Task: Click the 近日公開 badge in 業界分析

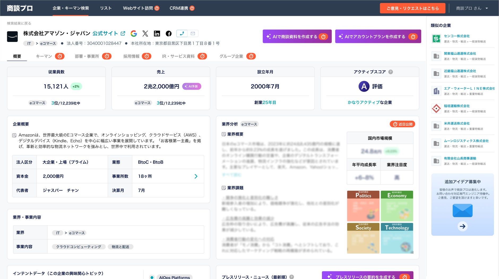Action: [x=402, y=124]
